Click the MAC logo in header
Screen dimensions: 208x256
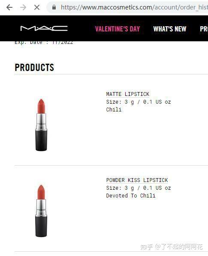[44, 28]
